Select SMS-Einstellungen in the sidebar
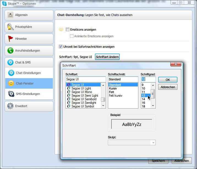The width and height of the screenshot is (197, 169). point(29,94)
